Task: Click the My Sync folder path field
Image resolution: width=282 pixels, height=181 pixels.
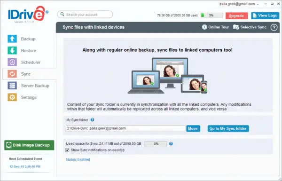Action: click(x=125, y=128)
